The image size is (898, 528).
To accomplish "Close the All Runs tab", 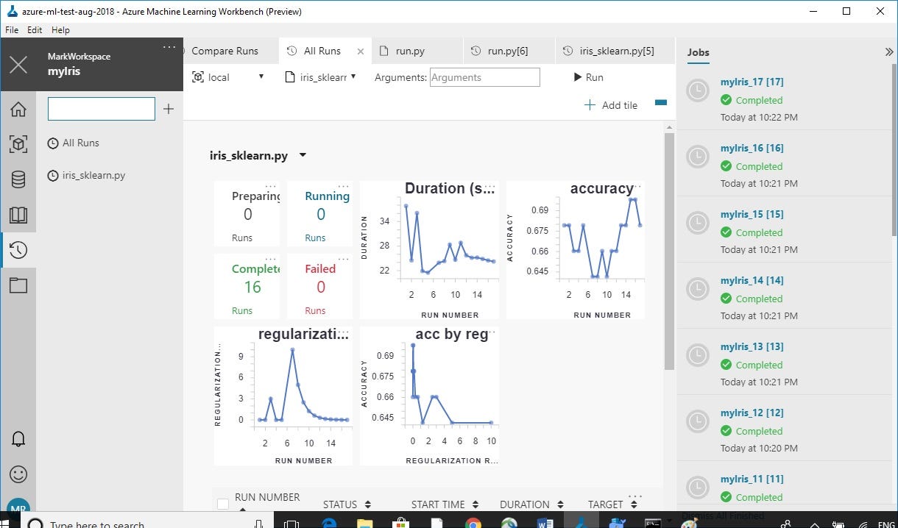I will click(x=360, y=51).
